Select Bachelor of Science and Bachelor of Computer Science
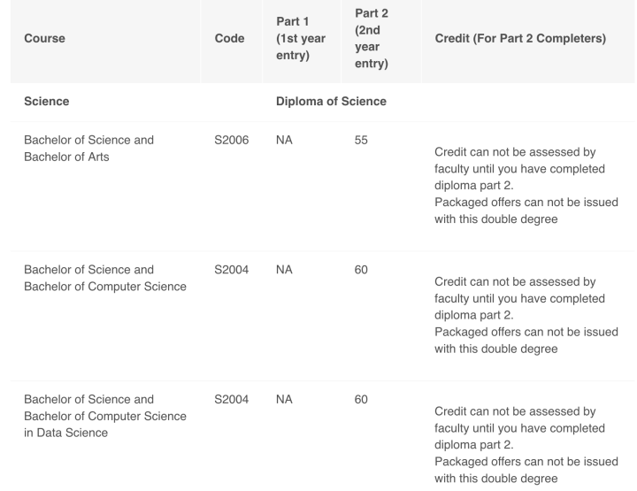The width and height of the screenshot is (637, 491). point(105,278)
